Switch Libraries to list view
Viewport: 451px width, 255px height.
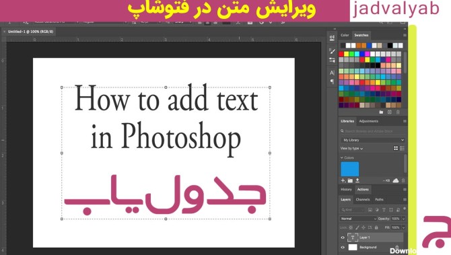403,148
